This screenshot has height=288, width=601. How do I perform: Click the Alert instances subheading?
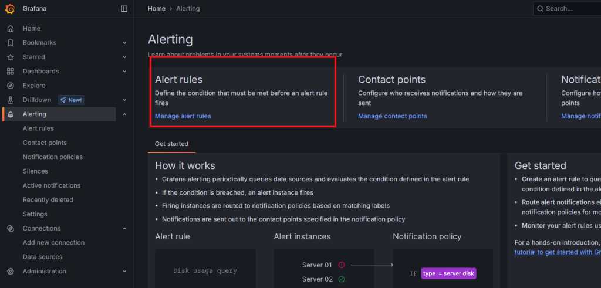[302, 237]
